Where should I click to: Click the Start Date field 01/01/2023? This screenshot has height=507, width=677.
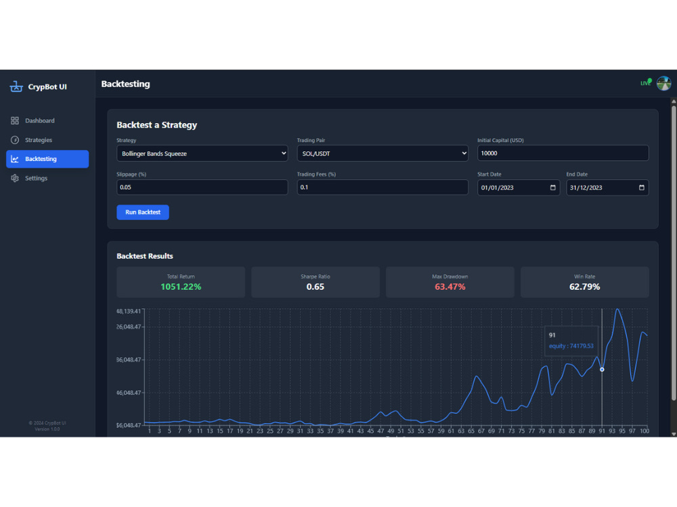[519, 187]
